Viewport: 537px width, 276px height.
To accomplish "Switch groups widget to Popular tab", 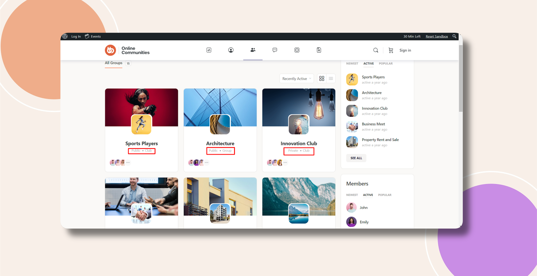I will (x=386, y=64).
